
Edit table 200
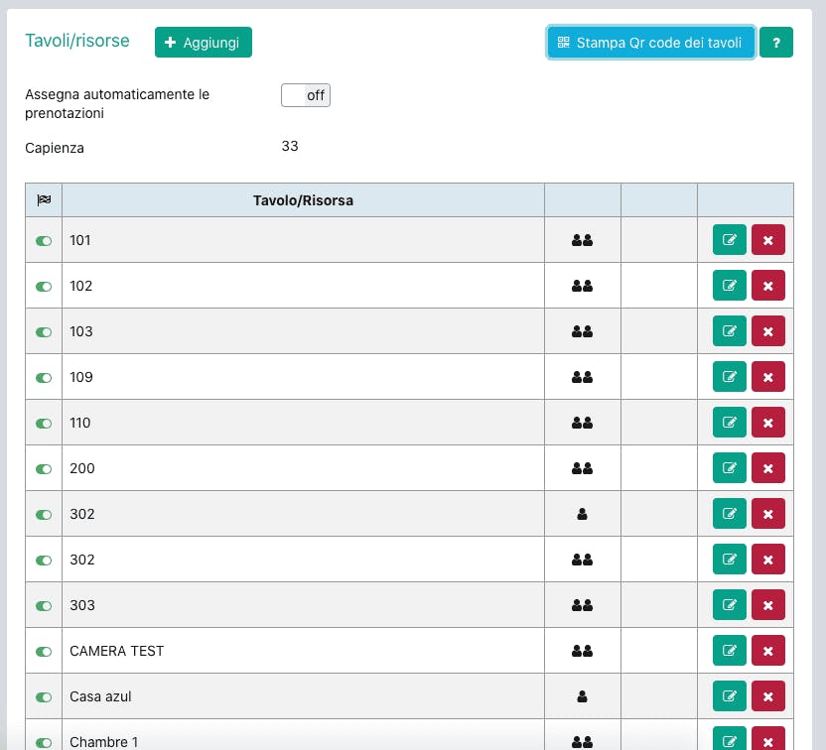point(729,468)
